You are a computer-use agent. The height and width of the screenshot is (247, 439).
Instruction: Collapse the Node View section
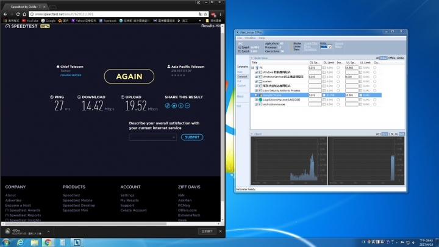(252, 58)
